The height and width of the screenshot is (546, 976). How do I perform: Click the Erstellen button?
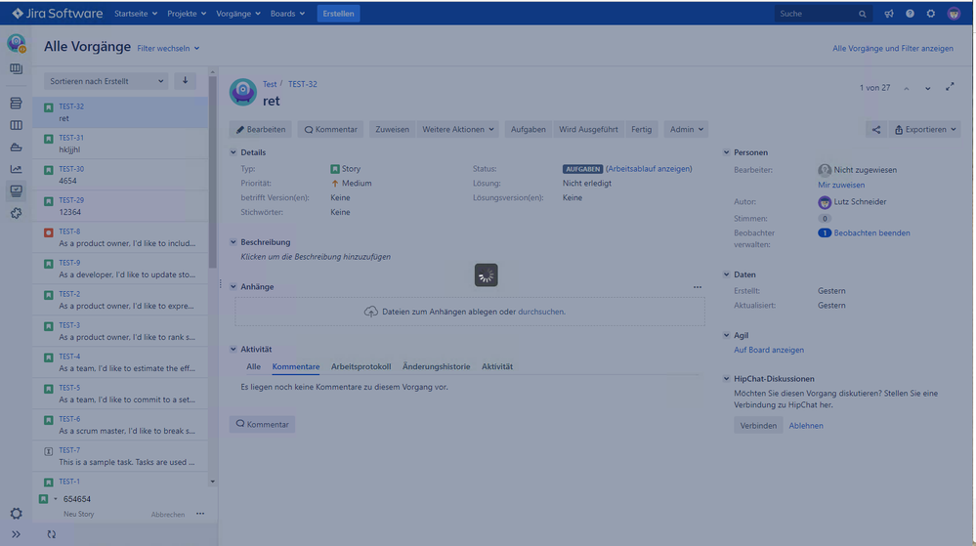click(339, 14)
